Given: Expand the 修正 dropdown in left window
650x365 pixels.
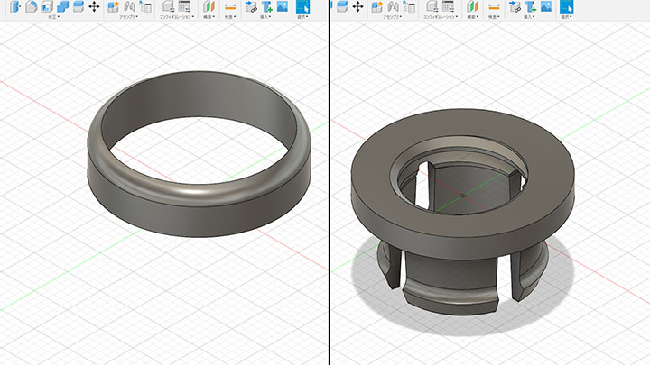Looking at the screenshot, I should 54,17.
